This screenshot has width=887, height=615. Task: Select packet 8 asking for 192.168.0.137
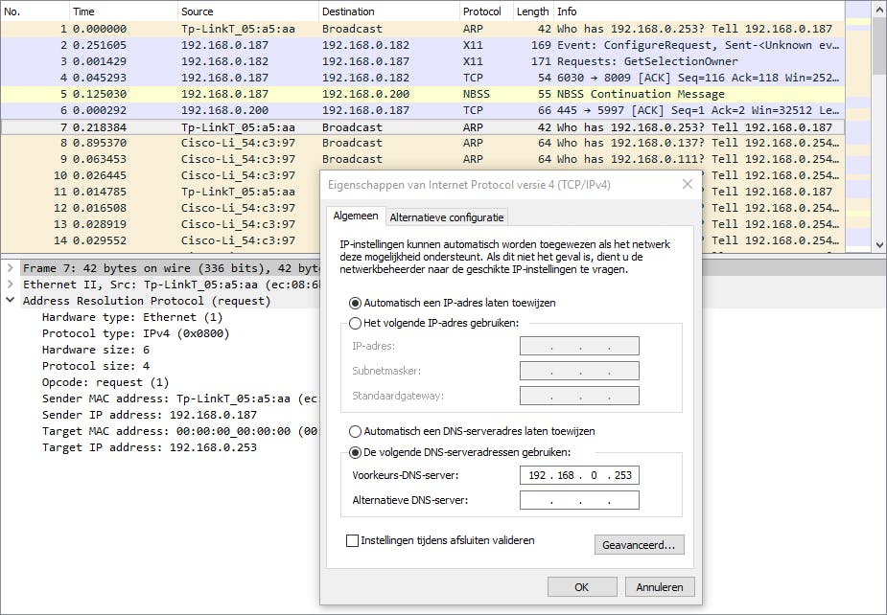(x=422, y=143)
